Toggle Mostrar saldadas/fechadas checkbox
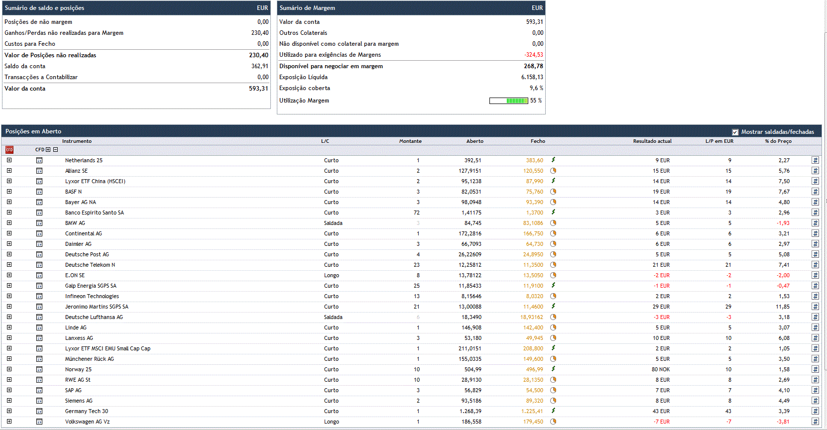827x430 pixels. [735, 132]
